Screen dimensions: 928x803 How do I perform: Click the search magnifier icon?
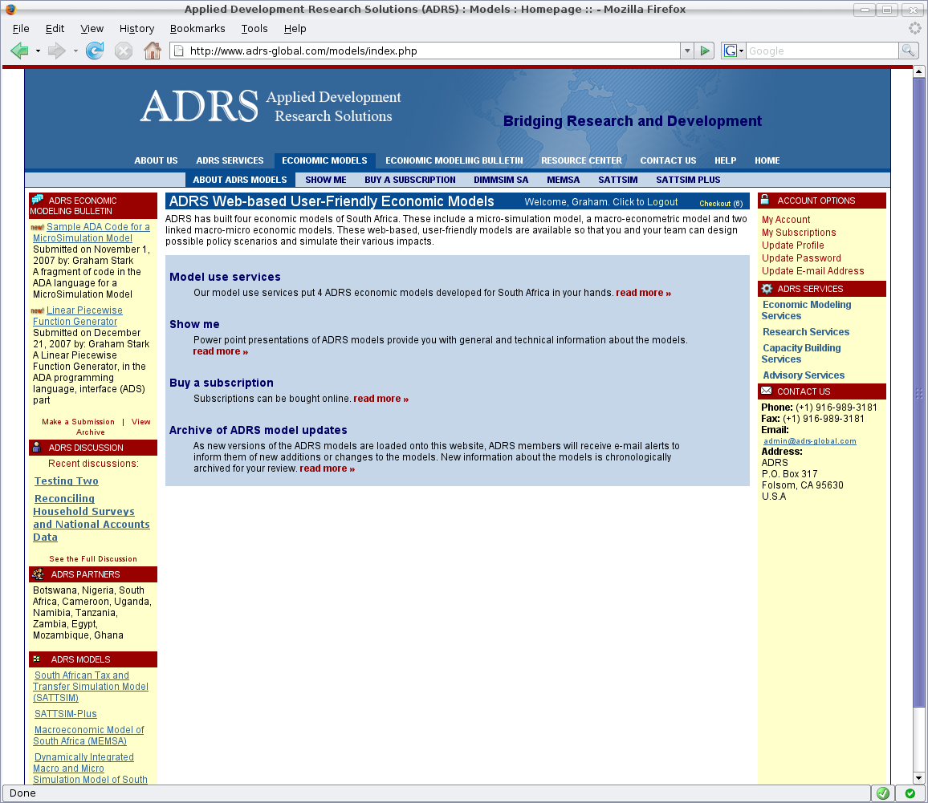(x=908, y=51)
